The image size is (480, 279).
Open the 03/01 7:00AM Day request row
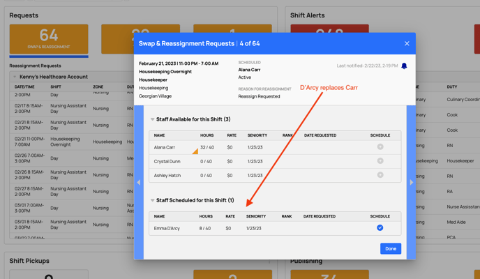coord(73,208)
